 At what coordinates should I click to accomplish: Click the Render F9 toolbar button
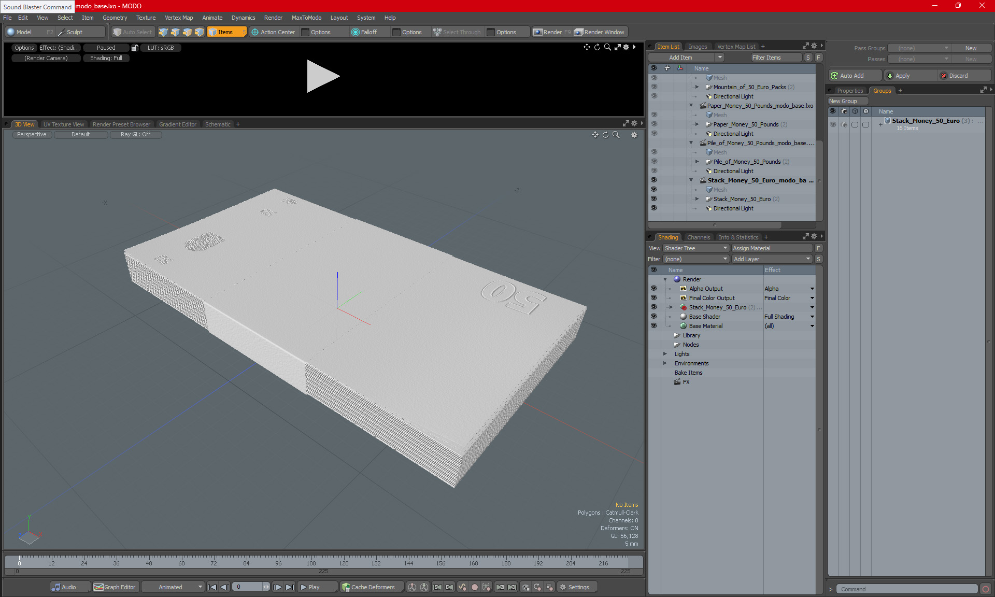[x=551, y=32]
